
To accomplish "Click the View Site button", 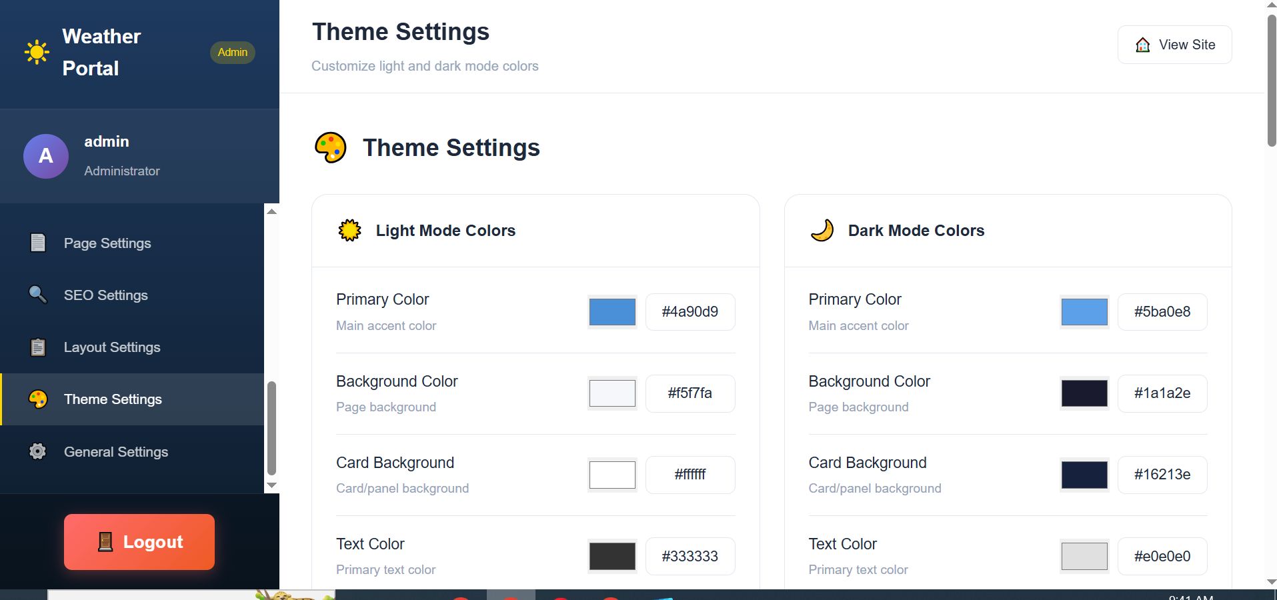I will 1174,45.
